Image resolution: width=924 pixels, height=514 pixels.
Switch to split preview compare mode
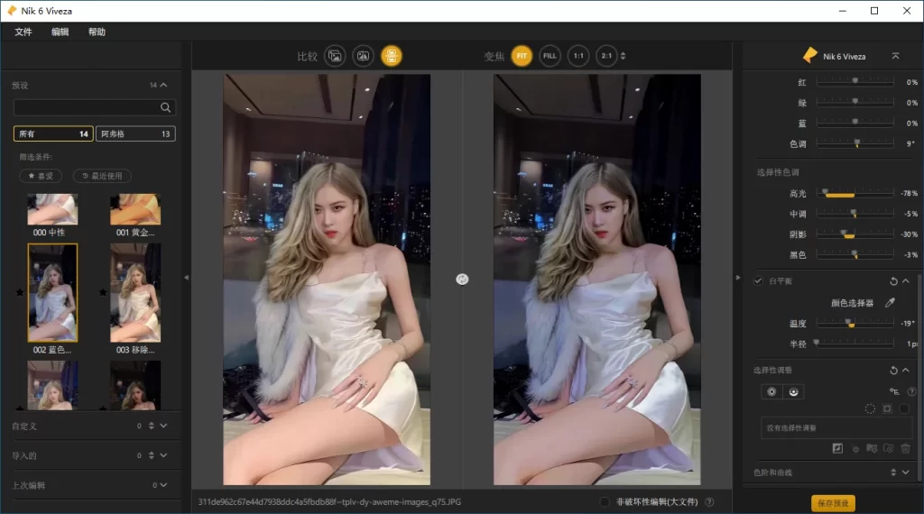pyautogui.click(x=363, y=56)
